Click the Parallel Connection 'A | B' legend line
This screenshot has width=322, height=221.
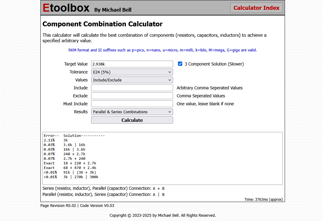click(x=103, y=194)
